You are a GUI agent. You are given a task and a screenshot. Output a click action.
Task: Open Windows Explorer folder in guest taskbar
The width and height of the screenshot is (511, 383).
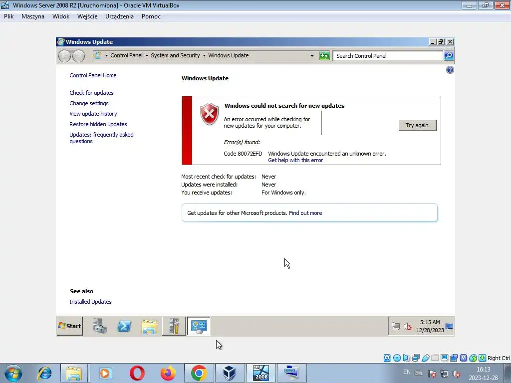point(149,326)
